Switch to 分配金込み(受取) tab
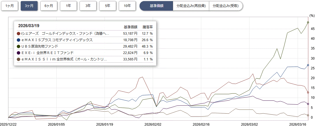The image size is (317, 129). point(226,6)
